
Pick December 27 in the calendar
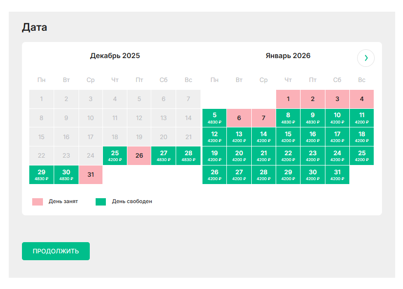click(x=163, y=156)
